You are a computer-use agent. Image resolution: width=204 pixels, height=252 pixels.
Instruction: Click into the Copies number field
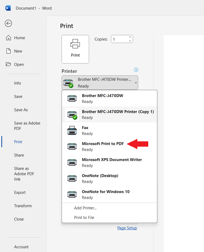click(120, 39)
